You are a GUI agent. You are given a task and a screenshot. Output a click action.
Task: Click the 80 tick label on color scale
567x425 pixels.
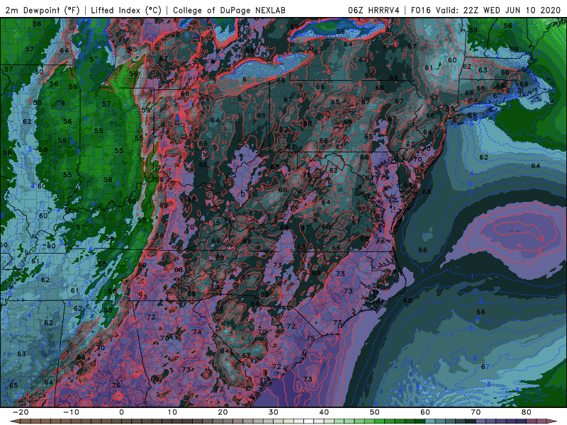(x=527, y=412)
